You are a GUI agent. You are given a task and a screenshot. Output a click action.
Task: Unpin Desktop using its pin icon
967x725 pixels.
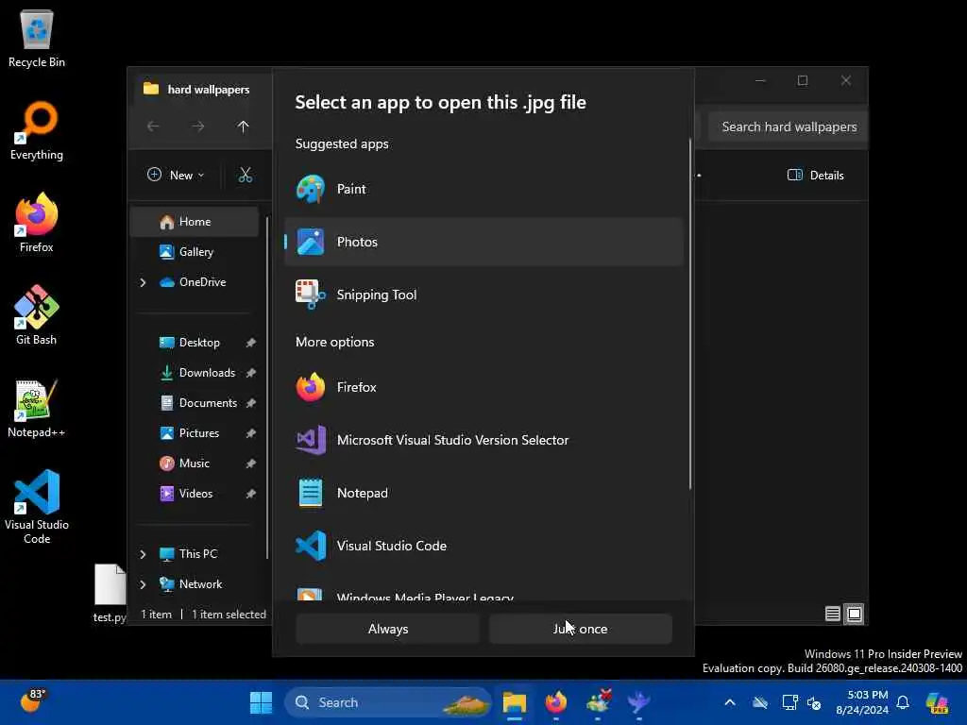click(x=251, y=343)
